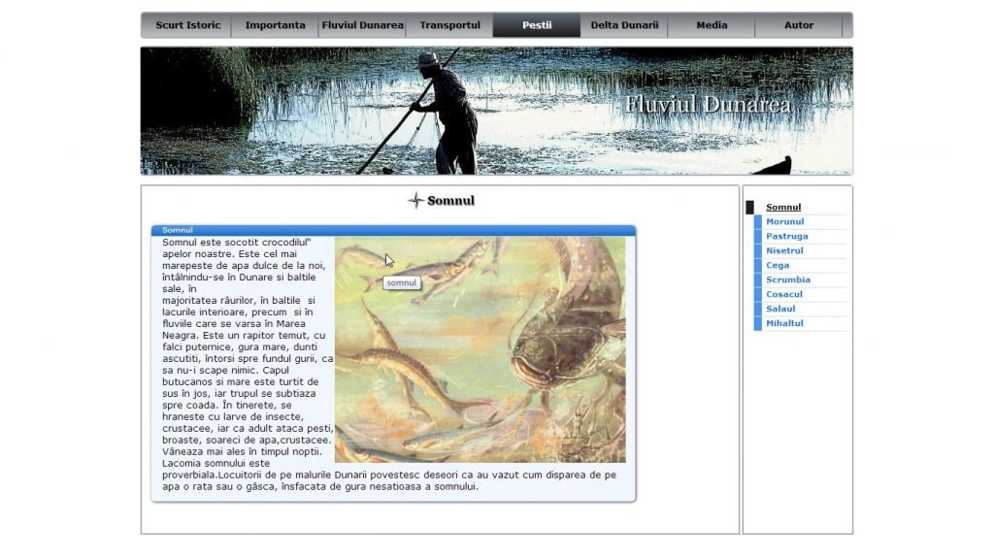
Task: Go to the Importanta page
Action: point(275,25)
